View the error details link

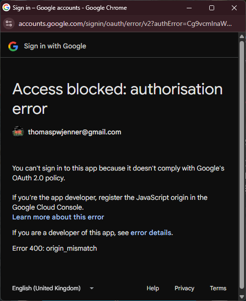(151, 233)
